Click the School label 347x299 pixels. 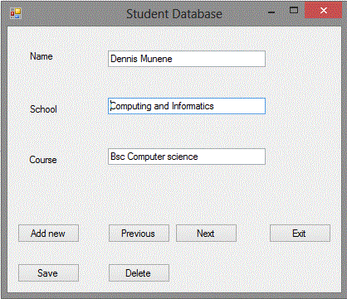pyautogui.click(x=43, y=109)
